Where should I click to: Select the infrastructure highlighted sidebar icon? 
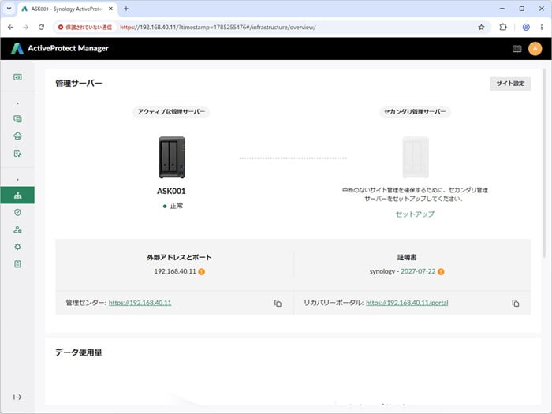pyautogui.click(x=17, y=195)
